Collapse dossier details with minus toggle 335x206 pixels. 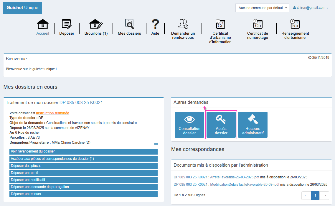pyautogui.click(x=156, y=144)
